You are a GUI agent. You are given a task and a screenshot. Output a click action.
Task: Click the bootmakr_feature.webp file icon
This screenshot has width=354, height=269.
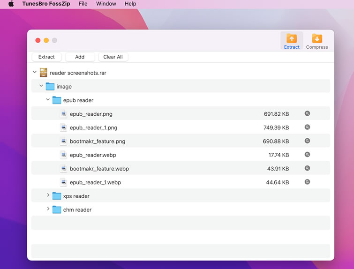[63, 169]
